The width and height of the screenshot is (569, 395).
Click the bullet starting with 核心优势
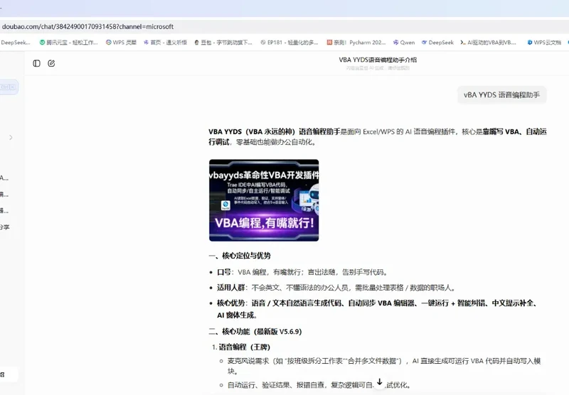[378, 309]
